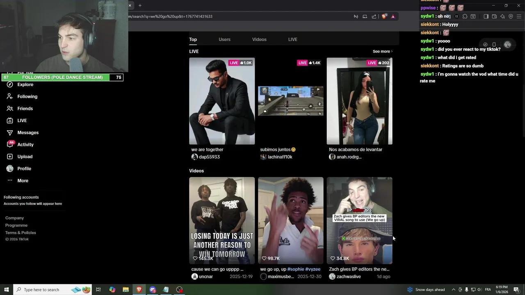
Task: Open the volume speaker tray icon
Action: coord(479,290)
